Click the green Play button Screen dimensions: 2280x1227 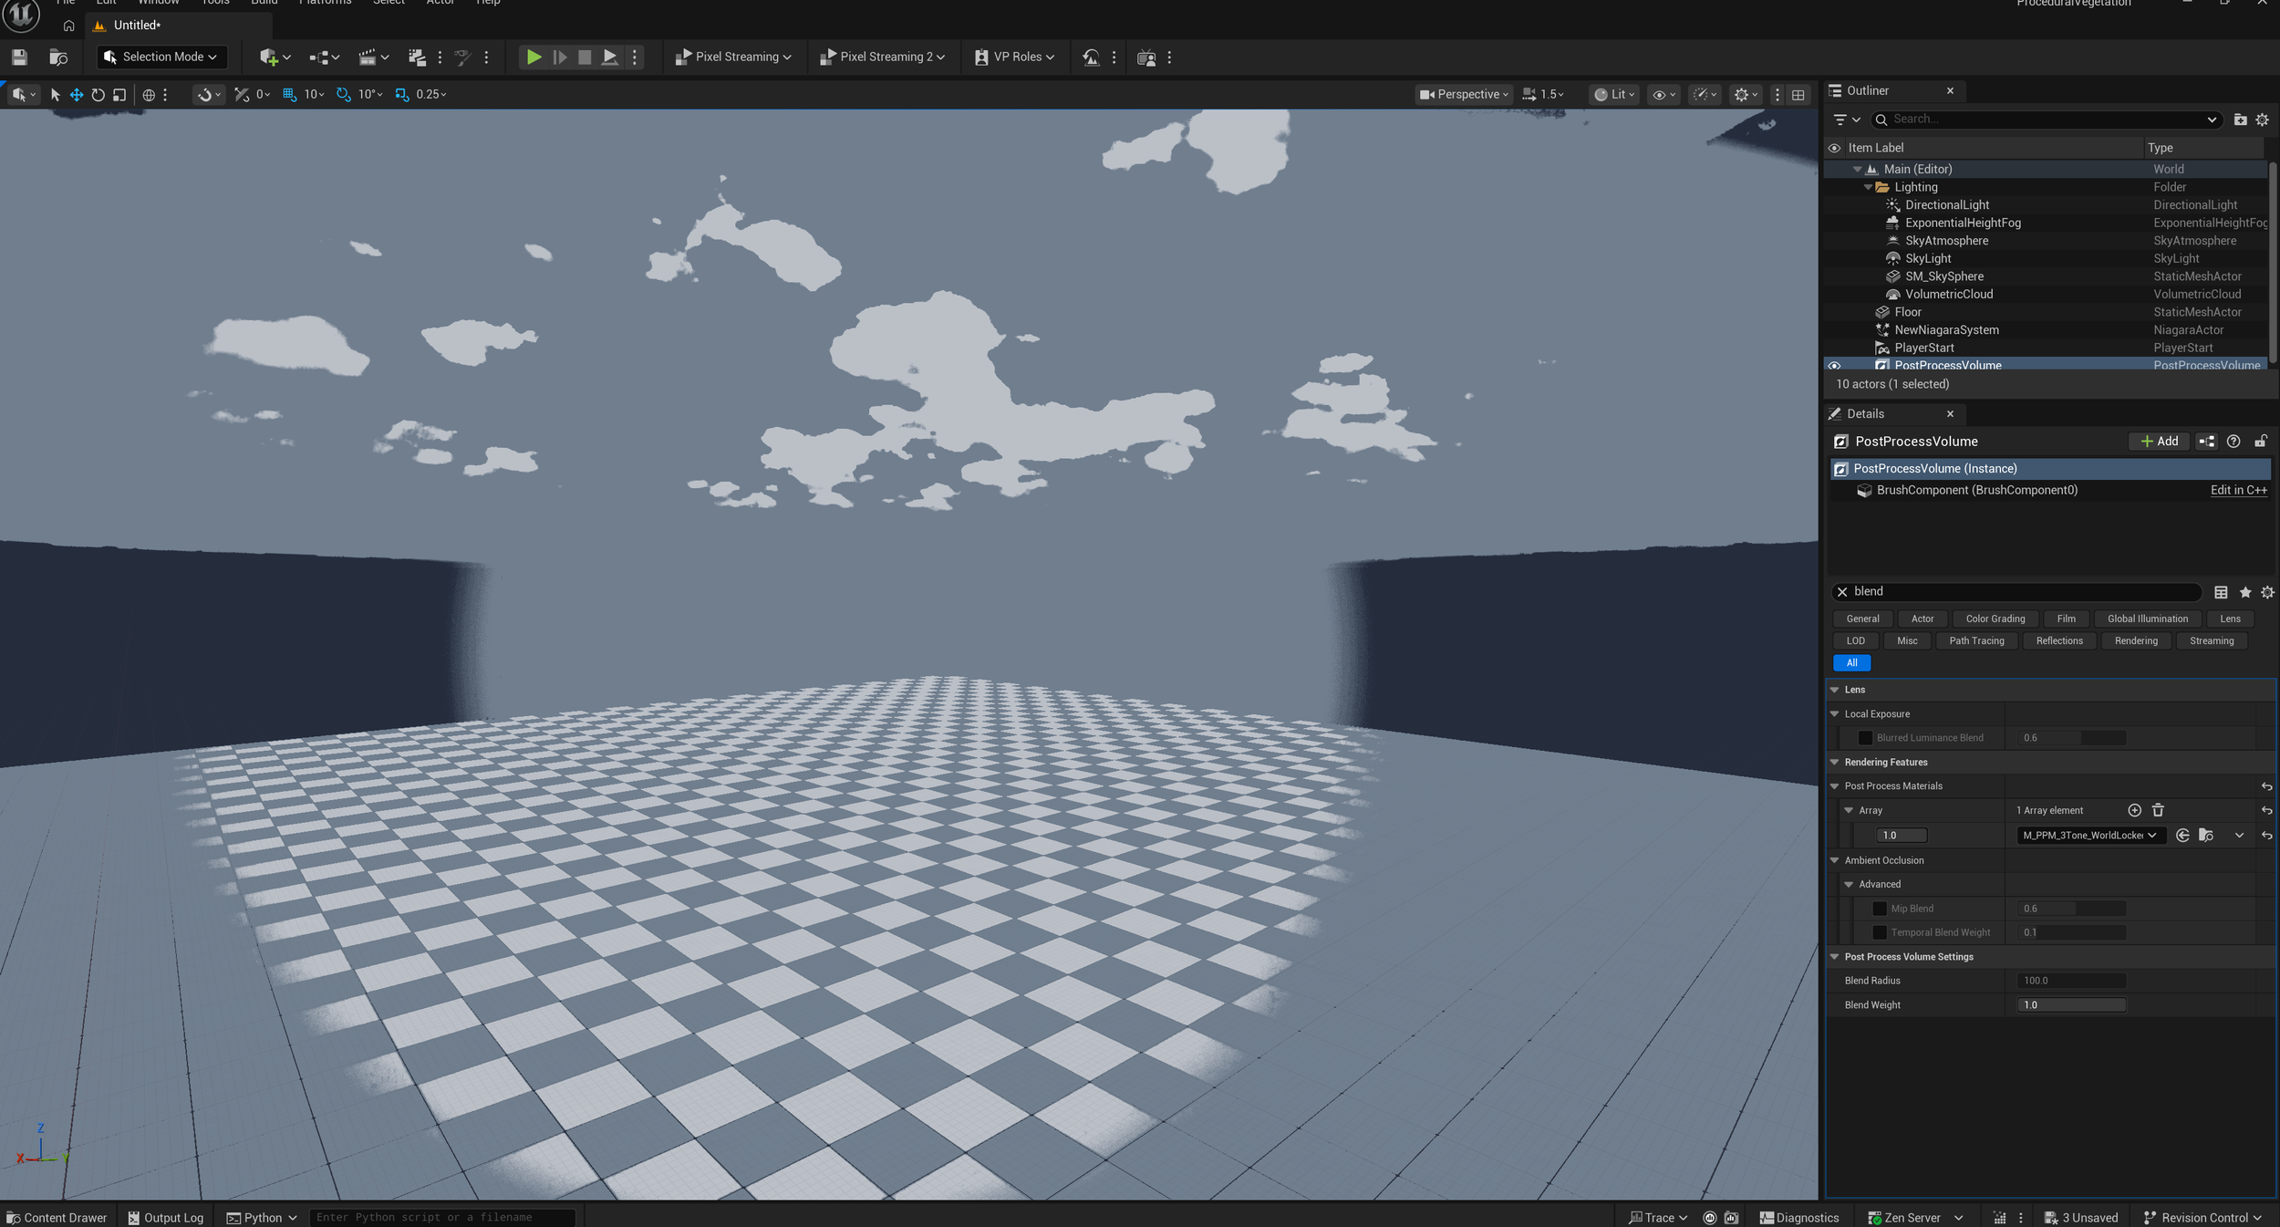point(534,57)
